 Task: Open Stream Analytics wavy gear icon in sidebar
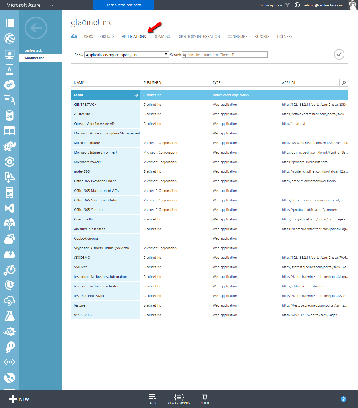click(x=10, y=332)
